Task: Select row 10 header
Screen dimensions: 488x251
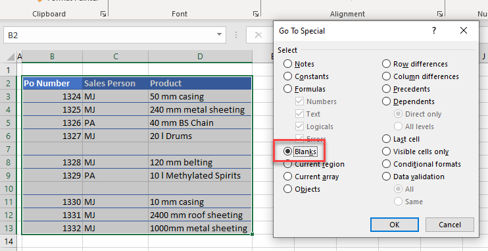Action: point(9,188)
